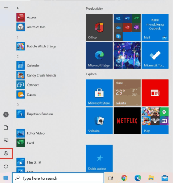Launch Alarm & Jam

click(x=31, y=27)
